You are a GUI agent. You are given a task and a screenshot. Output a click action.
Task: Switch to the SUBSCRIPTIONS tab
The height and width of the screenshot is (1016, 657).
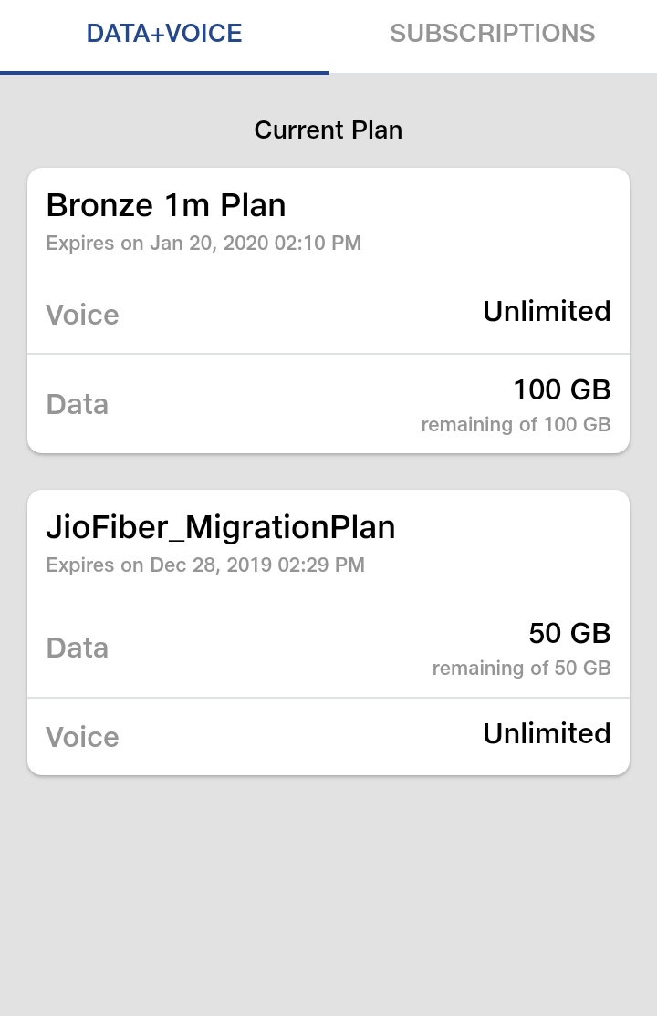click(x=493, y=34)
